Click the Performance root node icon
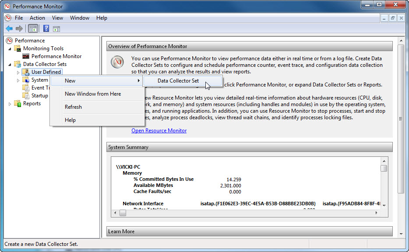This screenshot has height=252, width=409. [x=9, y=41]
